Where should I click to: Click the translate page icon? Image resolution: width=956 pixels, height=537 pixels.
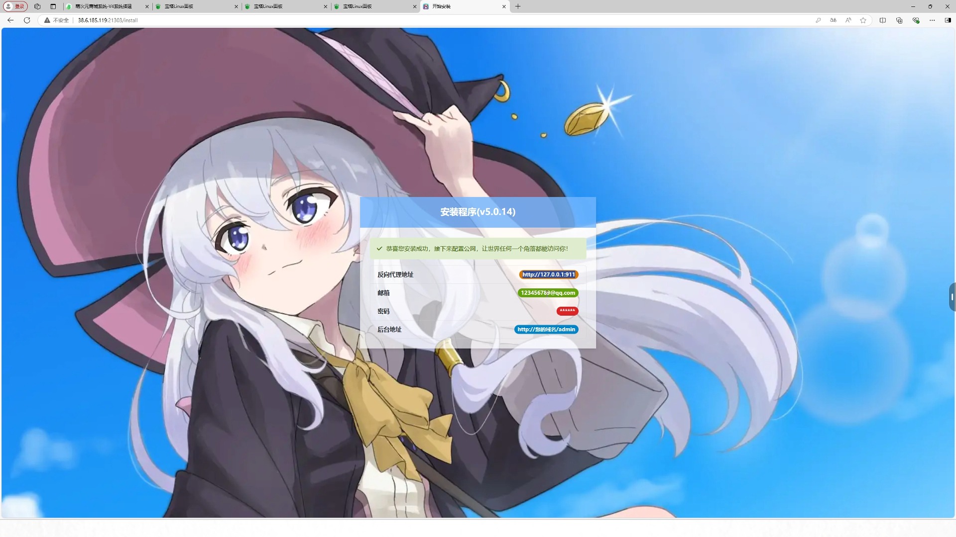click(x=833, y=20)
